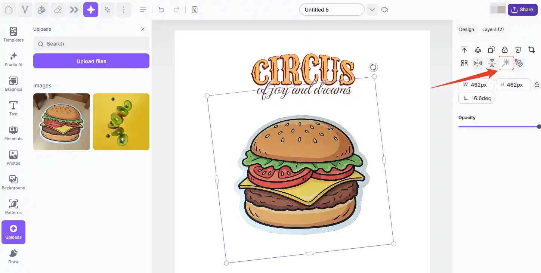Open the three-dot more options menu
The height and width of the screenshot is (273, 541).
coord(124,10)
